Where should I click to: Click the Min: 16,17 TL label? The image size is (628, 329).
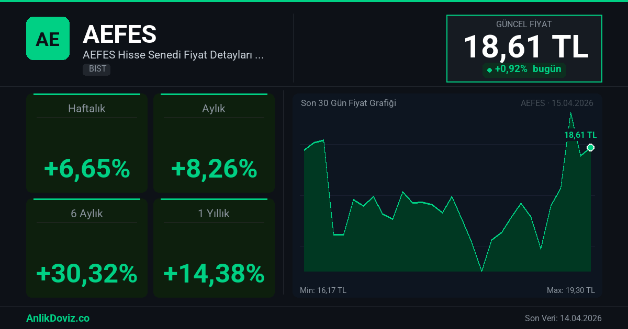pos(323,290)
